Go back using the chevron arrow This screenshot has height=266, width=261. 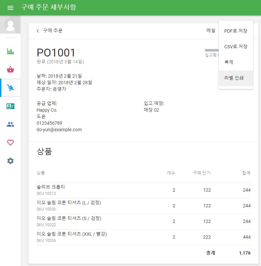tap(38, 31)
